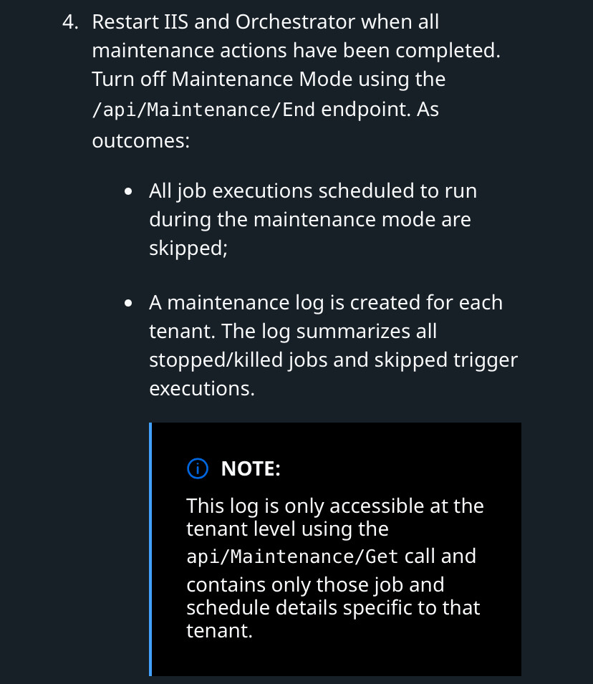Screen dimensions: 593x684
Task: Click the final word tenant. in note
Action: tap(219, 631)
